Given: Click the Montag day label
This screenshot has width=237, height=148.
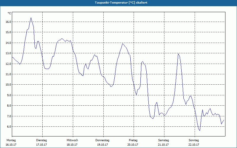Looking at the screenshot, I should [x=11, y=140].
